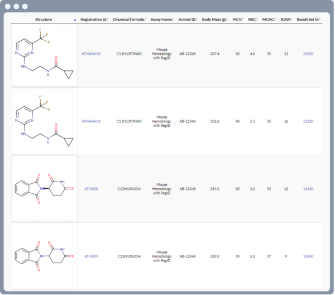
Task: Open the AT-0008 registration link
Action: [x=91, y=189]
